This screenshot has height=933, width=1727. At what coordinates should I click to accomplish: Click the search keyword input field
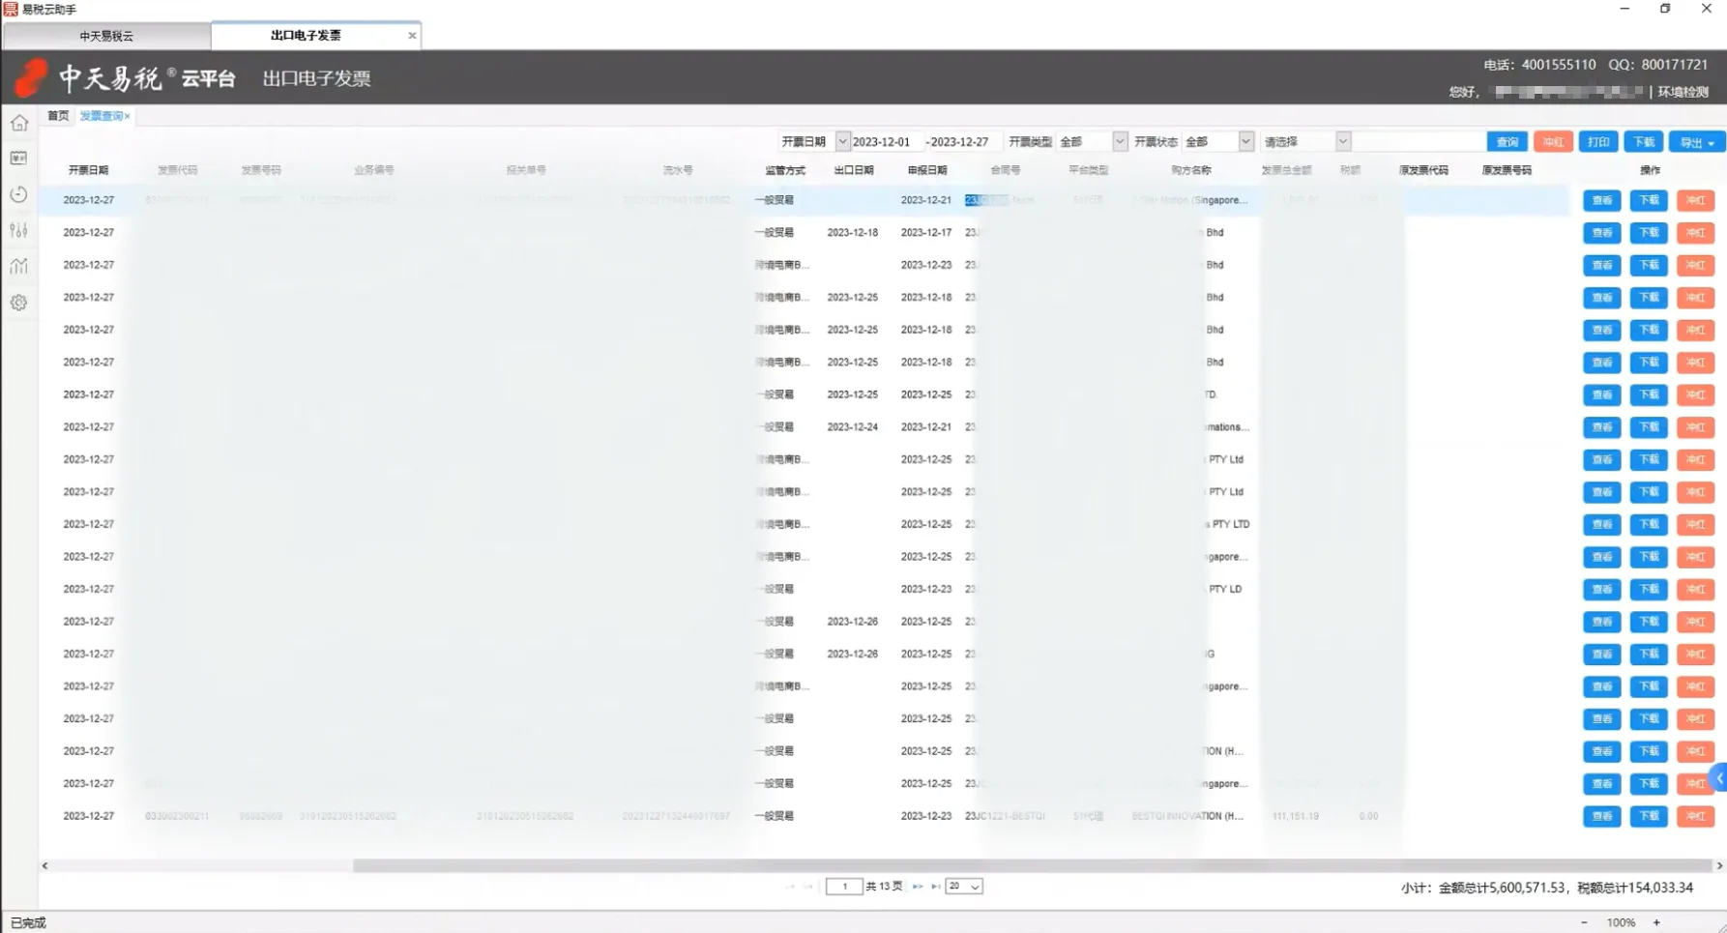point(1418,142)
